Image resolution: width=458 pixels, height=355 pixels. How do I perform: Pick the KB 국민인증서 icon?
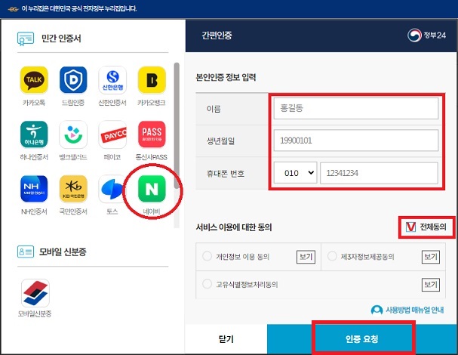[x=73, y=189]
